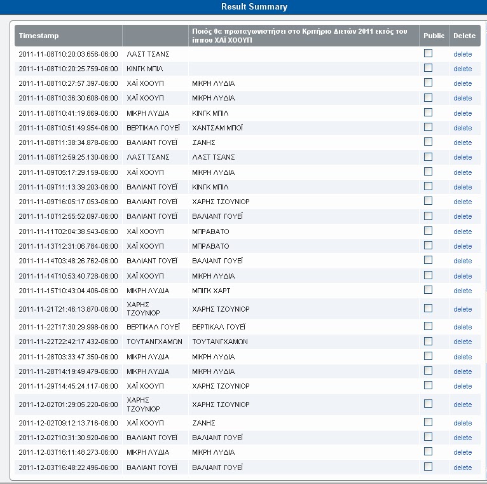
Task: Click delete on the 2011-11-08T10:51:49.954 row
Action: [462, 128]
